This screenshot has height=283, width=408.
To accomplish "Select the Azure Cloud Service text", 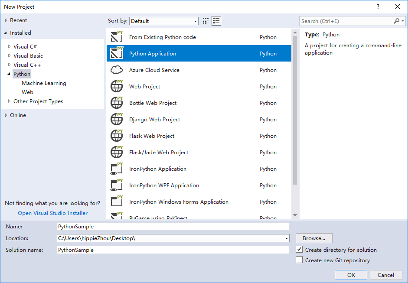I will 154,70.
